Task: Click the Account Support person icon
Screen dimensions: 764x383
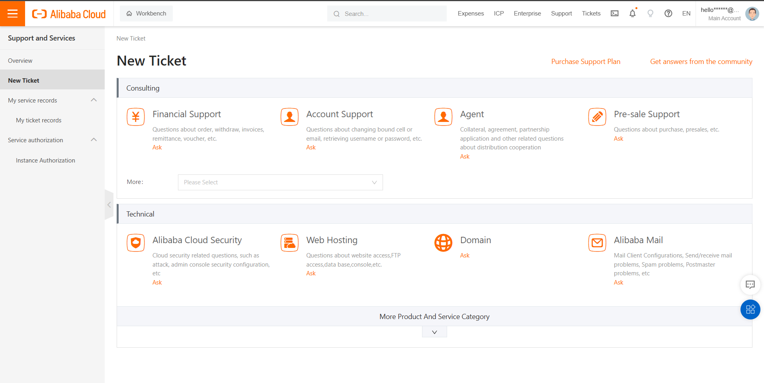Action: (289, 117)
